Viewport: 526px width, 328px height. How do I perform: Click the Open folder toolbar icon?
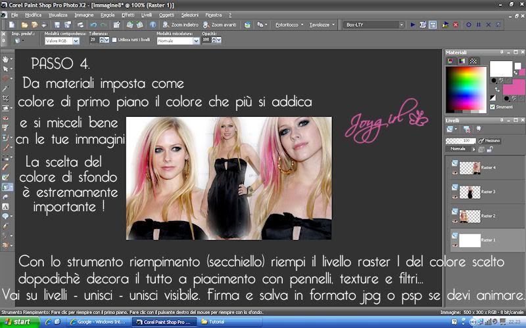(24, 25)
